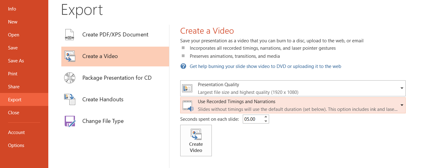Viewport: 423px width, 168px height.
Task: Choose the Create Handouts option
Action: (x=115, y=99)
